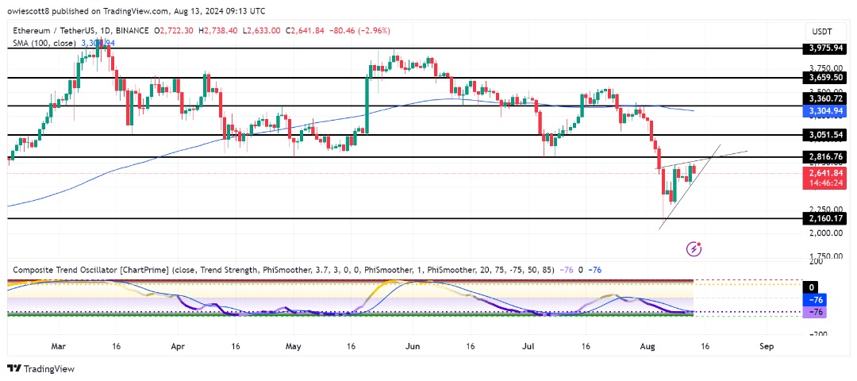Click the Jun label on the time axis

tap(412, 347)
